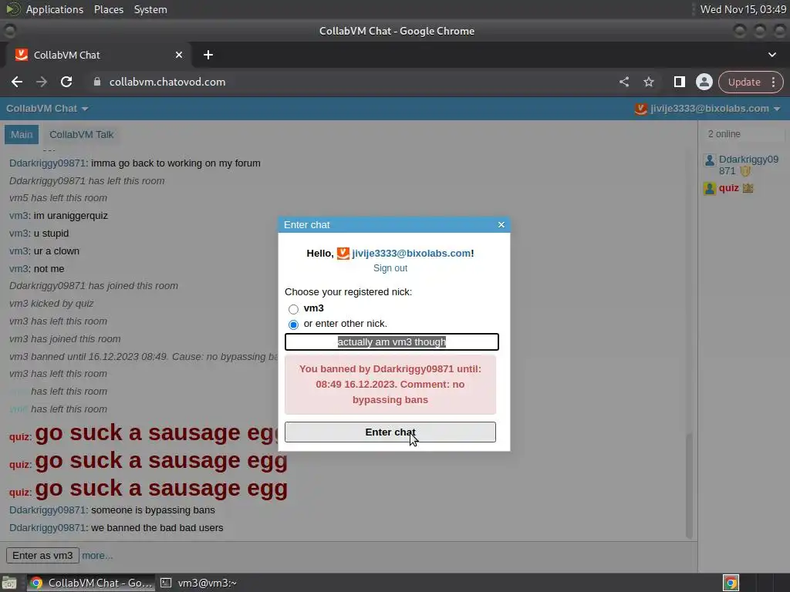
Task: Click 'vm3 kicked by quiz' message
Action: point(52,304)
